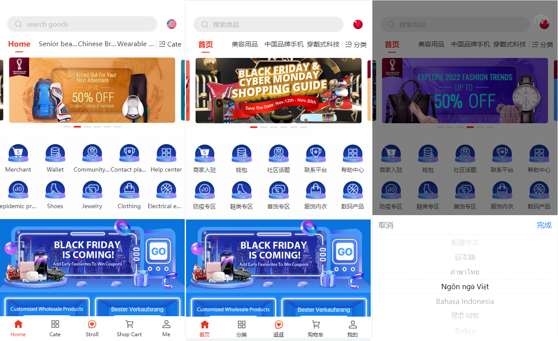
Task: Tap 完成 to confirm language selection
Action: pos(544,225)
